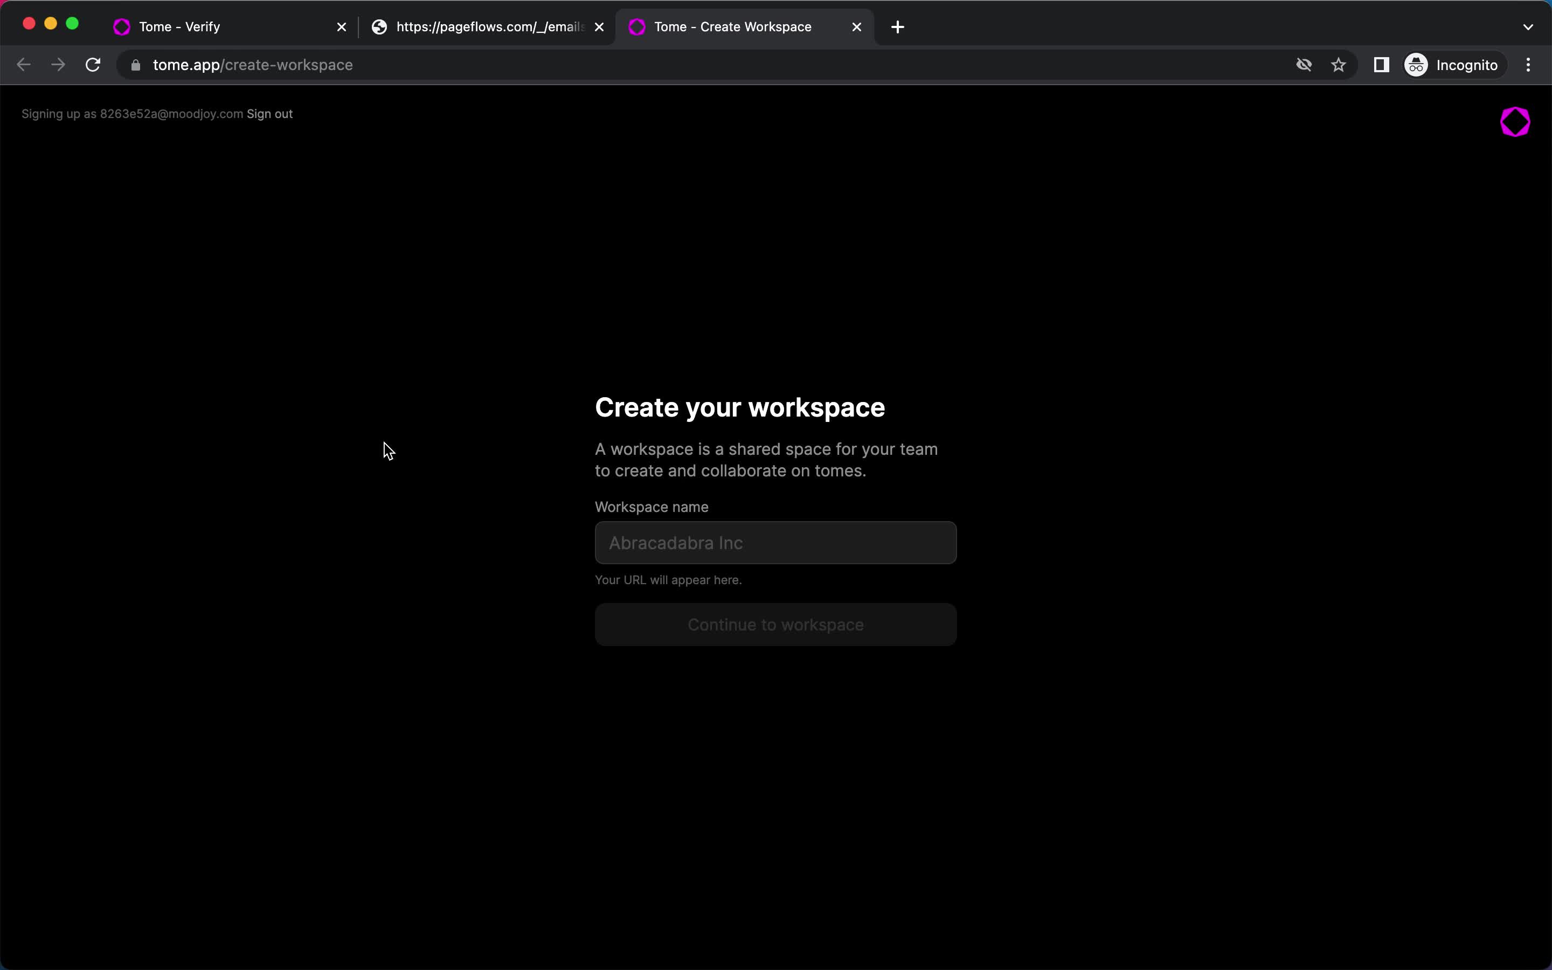Image resolution: width=1552 pixels, height=970 pixels.
Task: Click the red window close button
Action: tap(29, 24)
